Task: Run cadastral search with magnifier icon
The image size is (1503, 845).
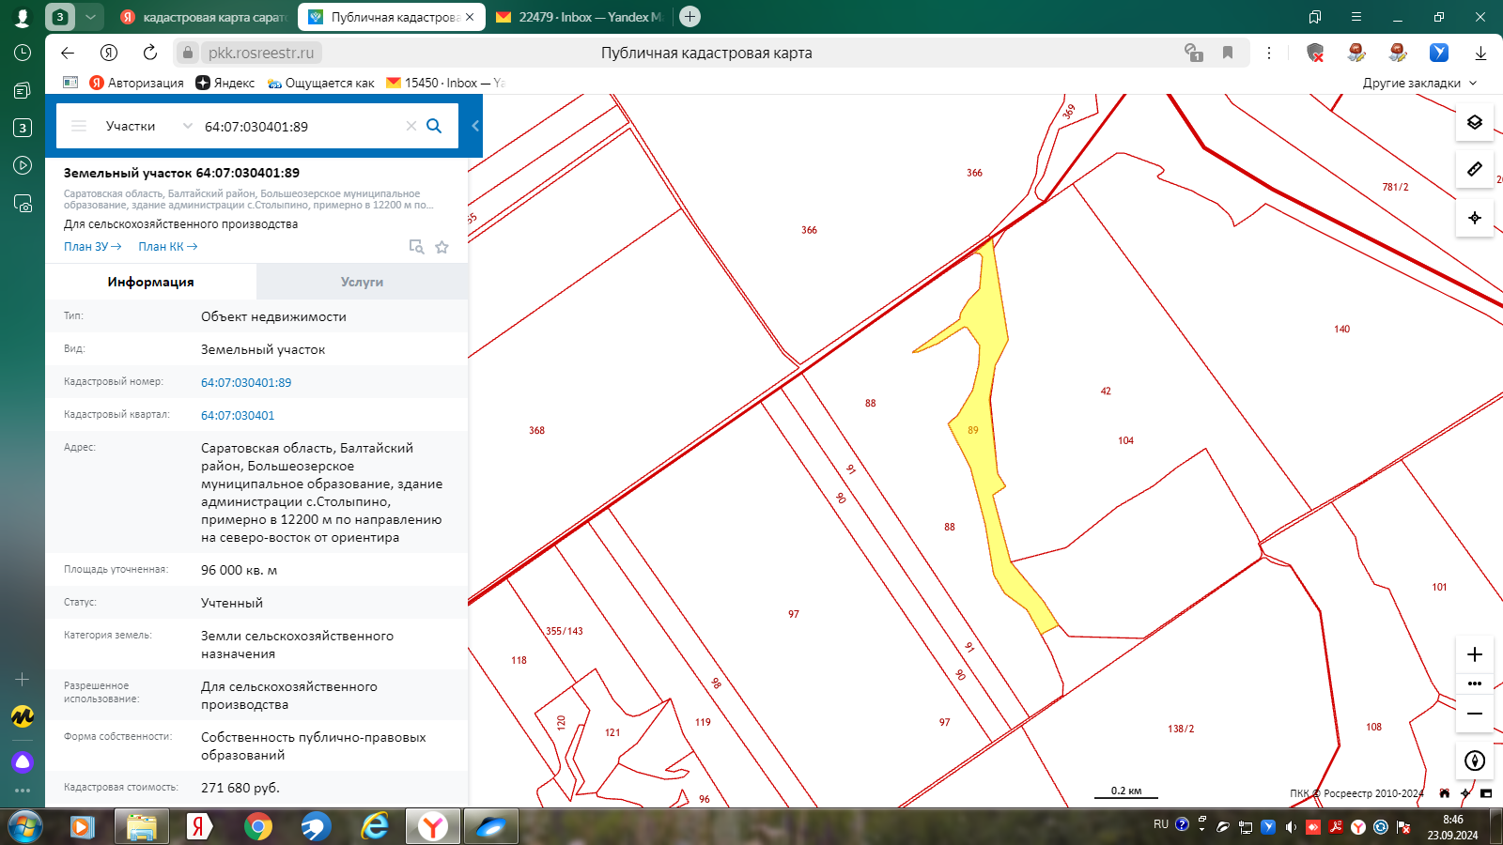Action: (x=434, y=126)
